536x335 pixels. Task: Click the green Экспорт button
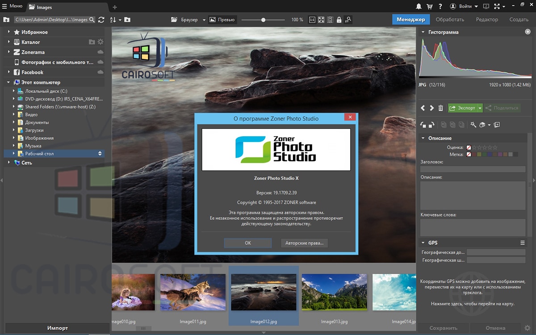pos(463,108)
